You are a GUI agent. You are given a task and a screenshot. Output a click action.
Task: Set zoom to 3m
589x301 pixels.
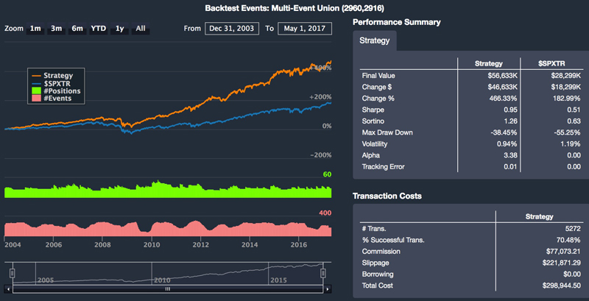pyautogui.click(x=56, y=29)
